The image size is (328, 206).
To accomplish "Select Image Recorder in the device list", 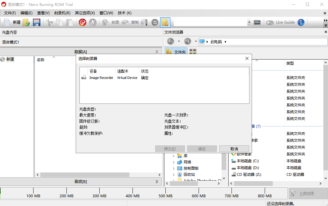I will [101, 78].
